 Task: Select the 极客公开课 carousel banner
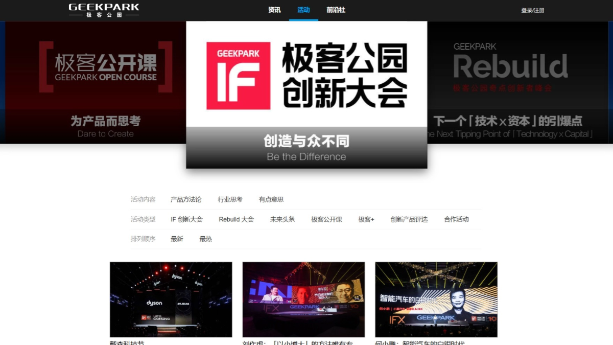[x=97, y=82]
